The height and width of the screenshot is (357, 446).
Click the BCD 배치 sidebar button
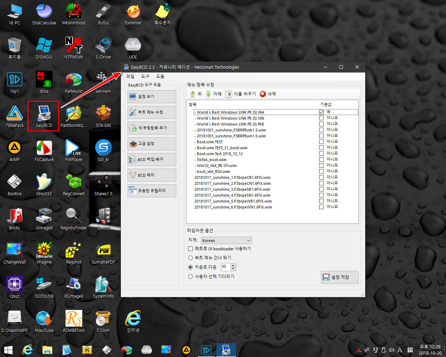click(x=152, y=175)
